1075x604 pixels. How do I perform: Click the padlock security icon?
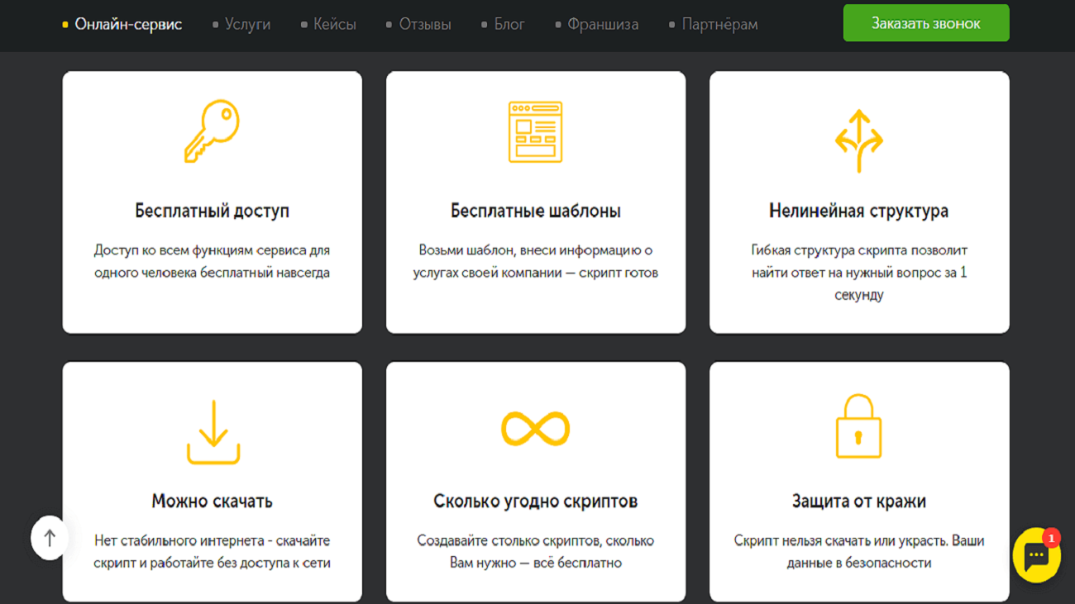[x=858, y=426]
